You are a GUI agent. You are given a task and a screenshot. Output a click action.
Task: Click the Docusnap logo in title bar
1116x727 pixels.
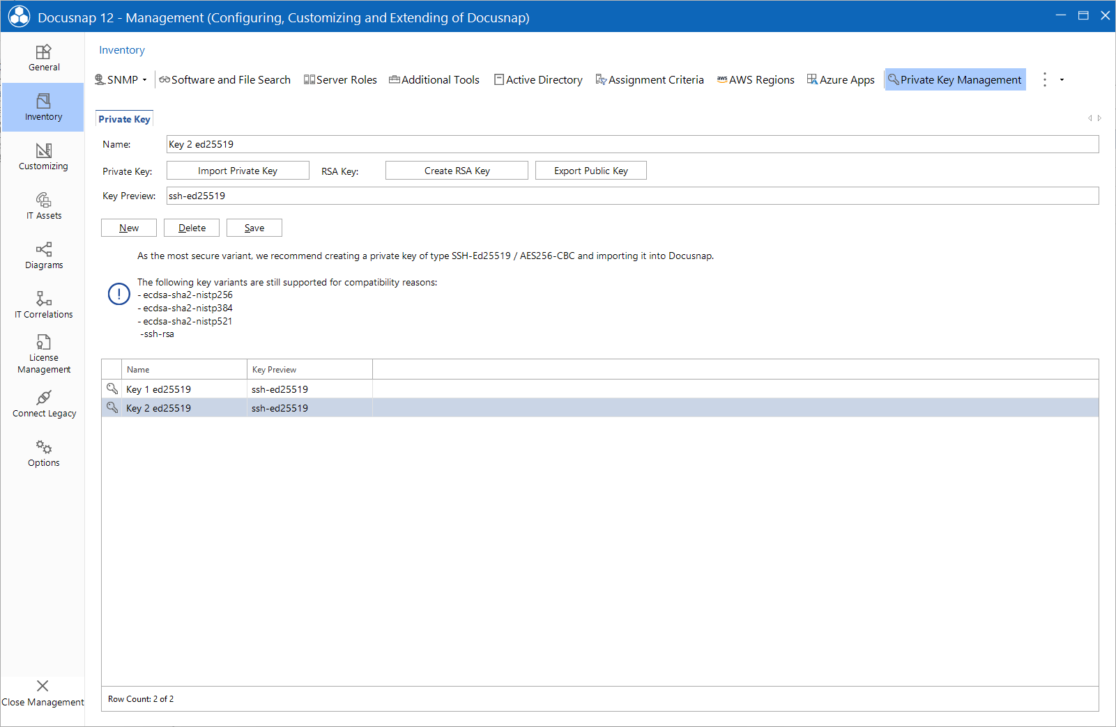pyautogui.click(x=19, y=17)
